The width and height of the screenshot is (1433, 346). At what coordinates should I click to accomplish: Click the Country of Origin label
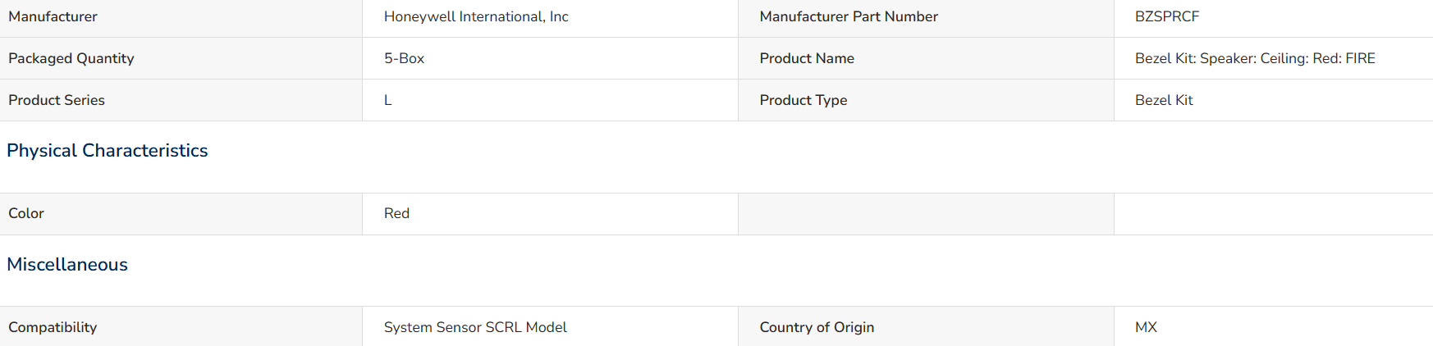[x=817, y=327]
